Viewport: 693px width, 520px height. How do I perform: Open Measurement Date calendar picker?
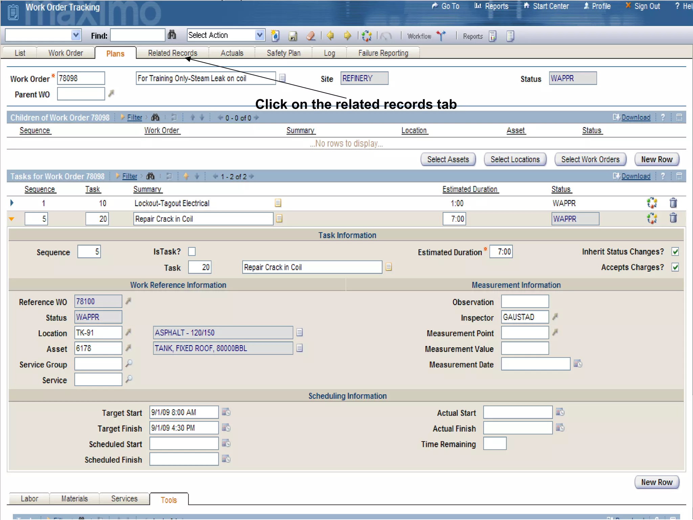pos(578,364)
